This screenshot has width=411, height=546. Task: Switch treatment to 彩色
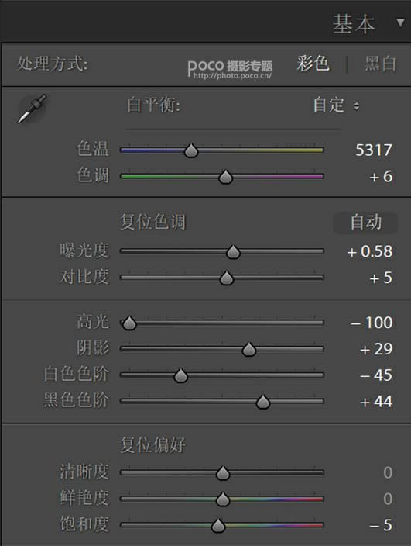(x=313, y=64)
